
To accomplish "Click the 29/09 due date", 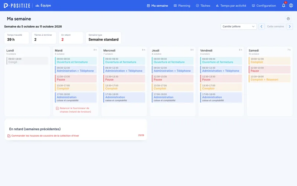I will (x=141, y=135).
